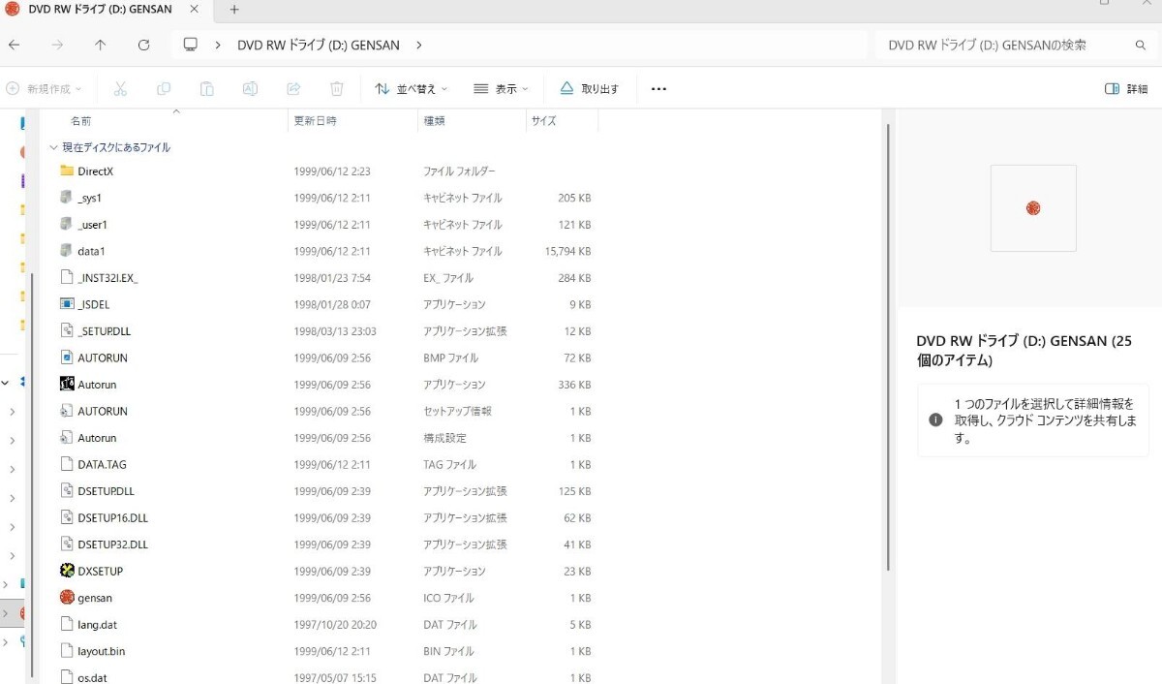Select the os.dat file name
Image resolution: width=1162 pixels, height=684 pixels.
pyautogui.click(x=92, y=678)
